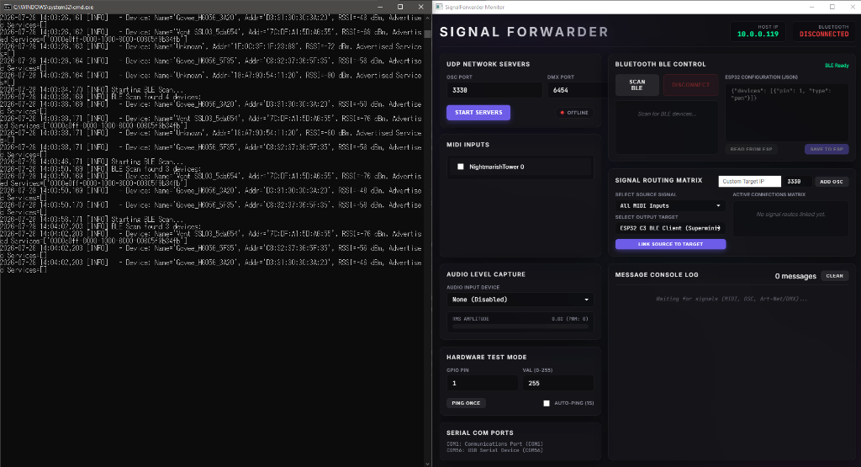Click the Signal Forwarder Monitor window icon
Screen dimensions: 861x467
[x=439, y=7]
